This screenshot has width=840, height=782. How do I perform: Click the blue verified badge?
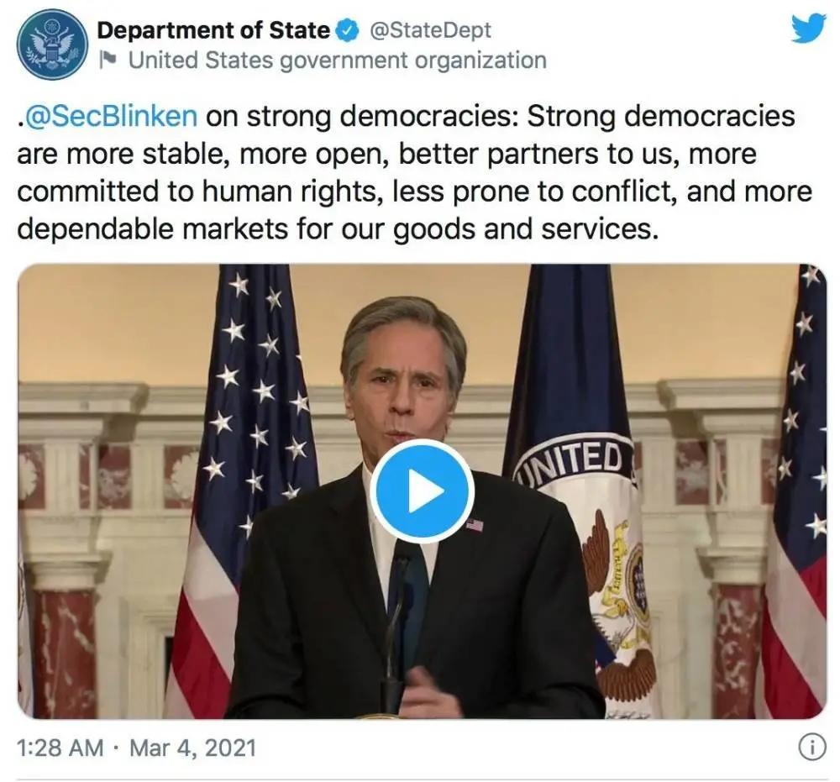345,30
